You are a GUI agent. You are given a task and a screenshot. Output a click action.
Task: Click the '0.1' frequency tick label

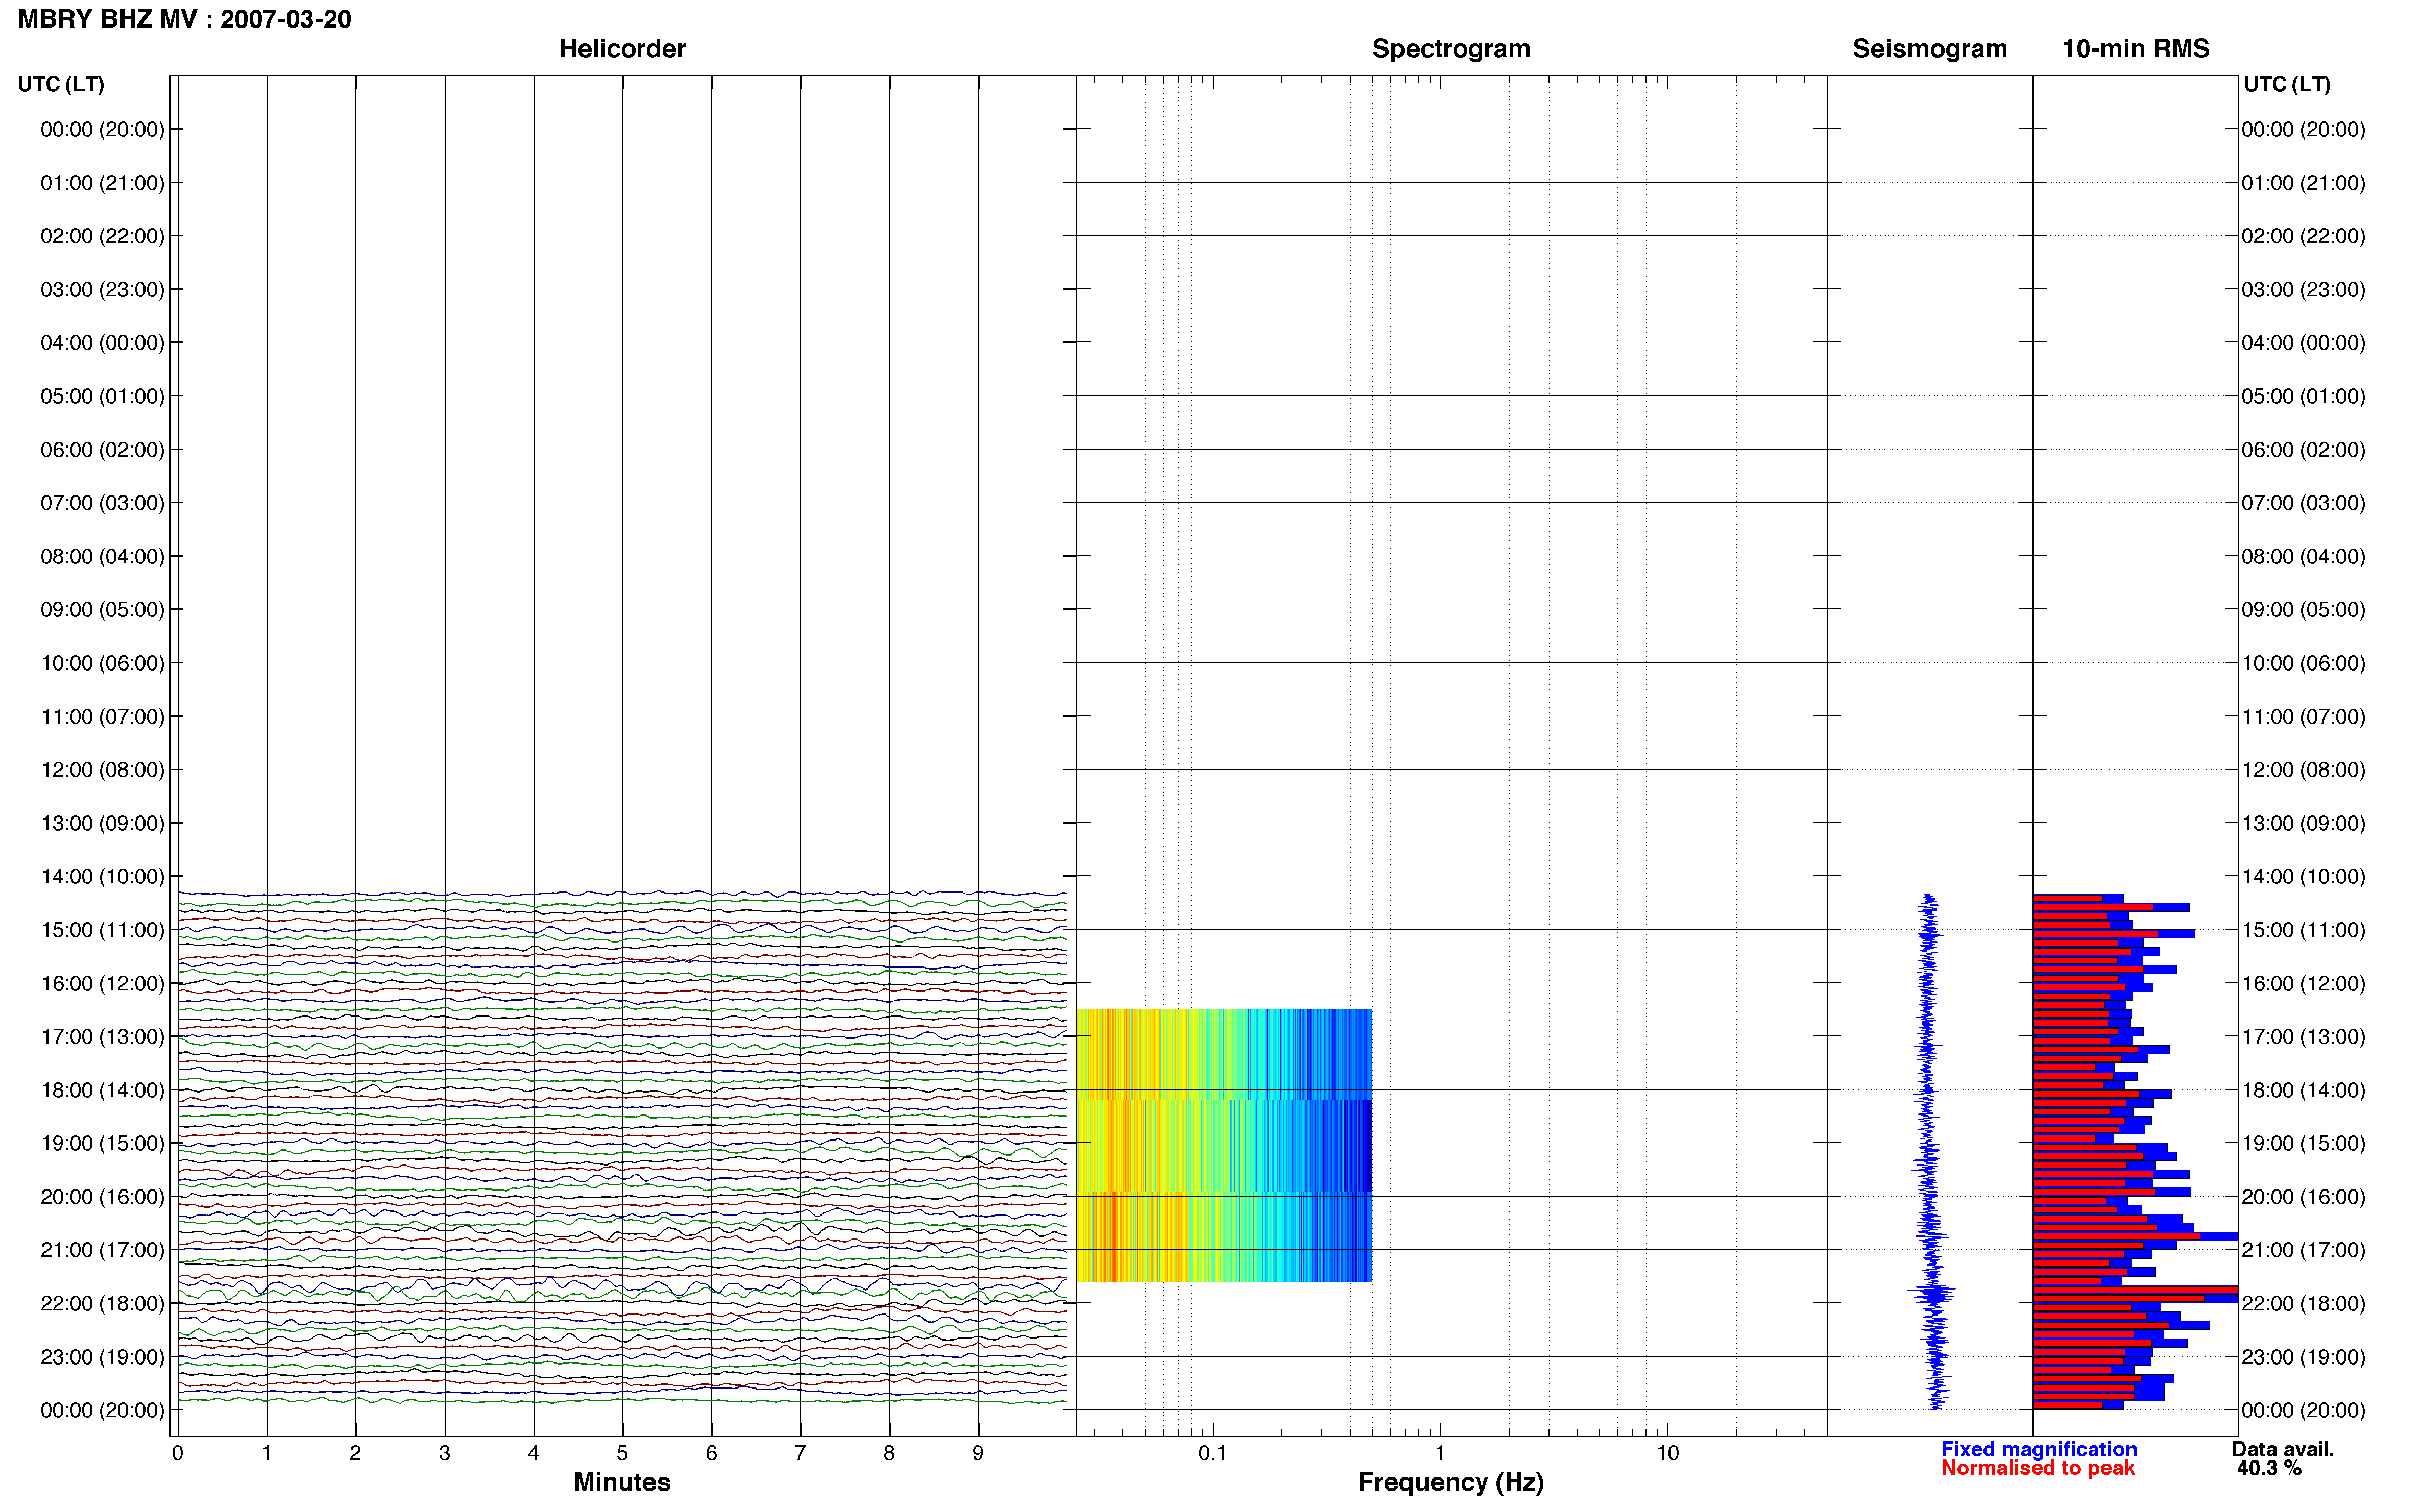1213,1453
